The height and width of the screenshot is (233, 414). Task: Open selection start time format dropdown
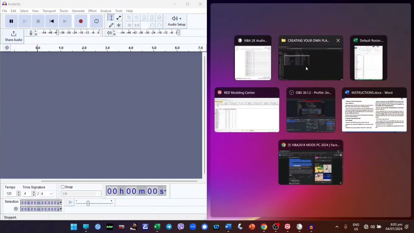click(x=60, y=203)
